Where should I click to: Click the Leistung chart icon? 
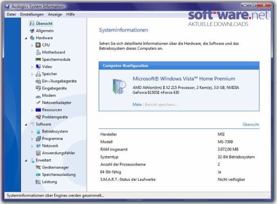coord(38,182)
